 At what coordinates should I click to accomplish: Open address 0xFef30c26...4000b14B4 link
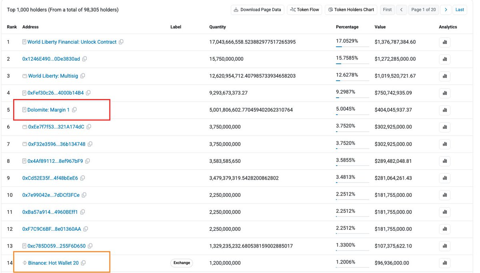pyautogui.click(x=56, y=93)
